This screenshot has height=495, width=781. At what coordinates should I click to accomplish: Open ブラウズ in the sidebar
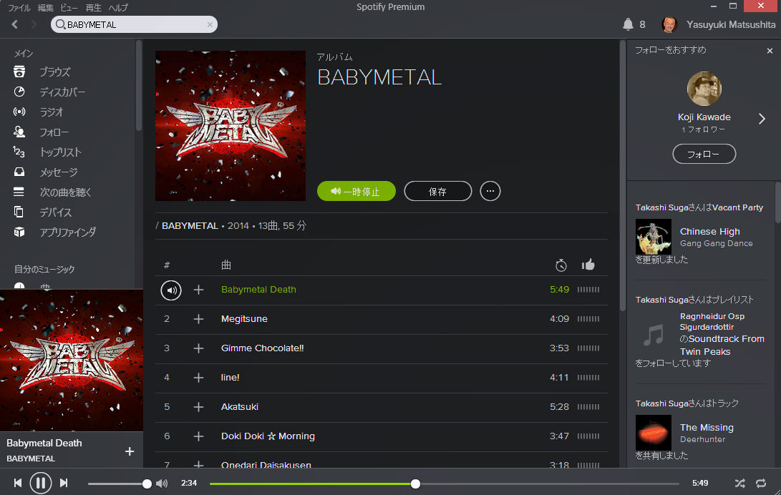coord(55,72)
